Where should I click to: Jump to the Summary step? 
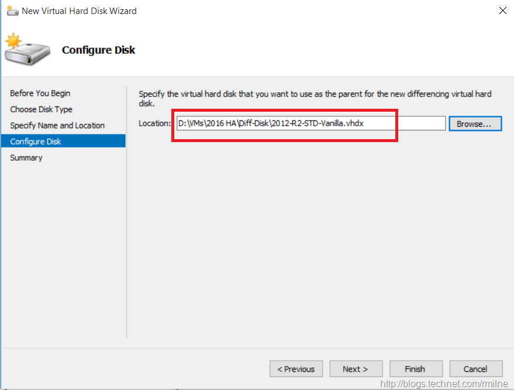(x=26, y=158)
